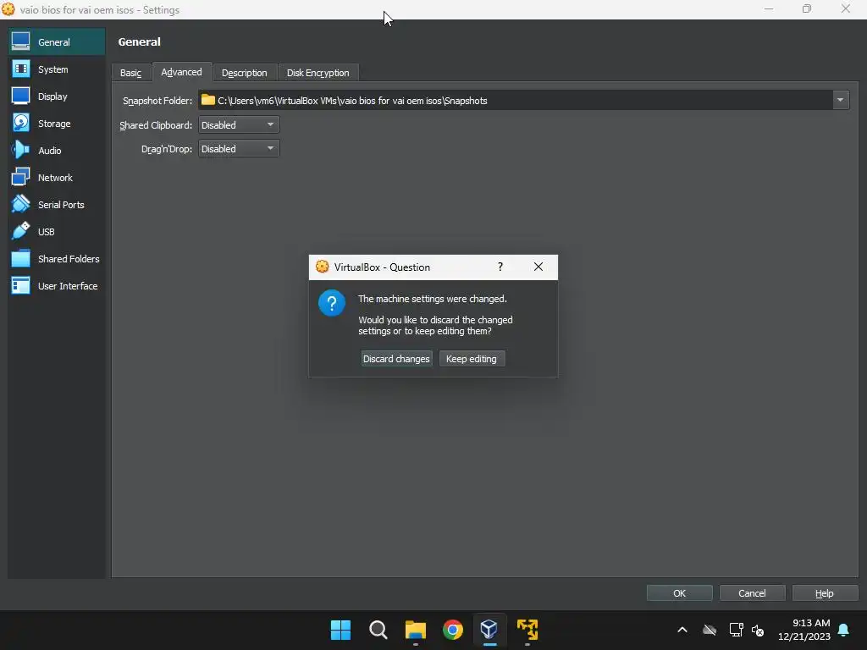Open System settings icon in sidebar
Screen dimensions: 867x650
tap(21, 69)
